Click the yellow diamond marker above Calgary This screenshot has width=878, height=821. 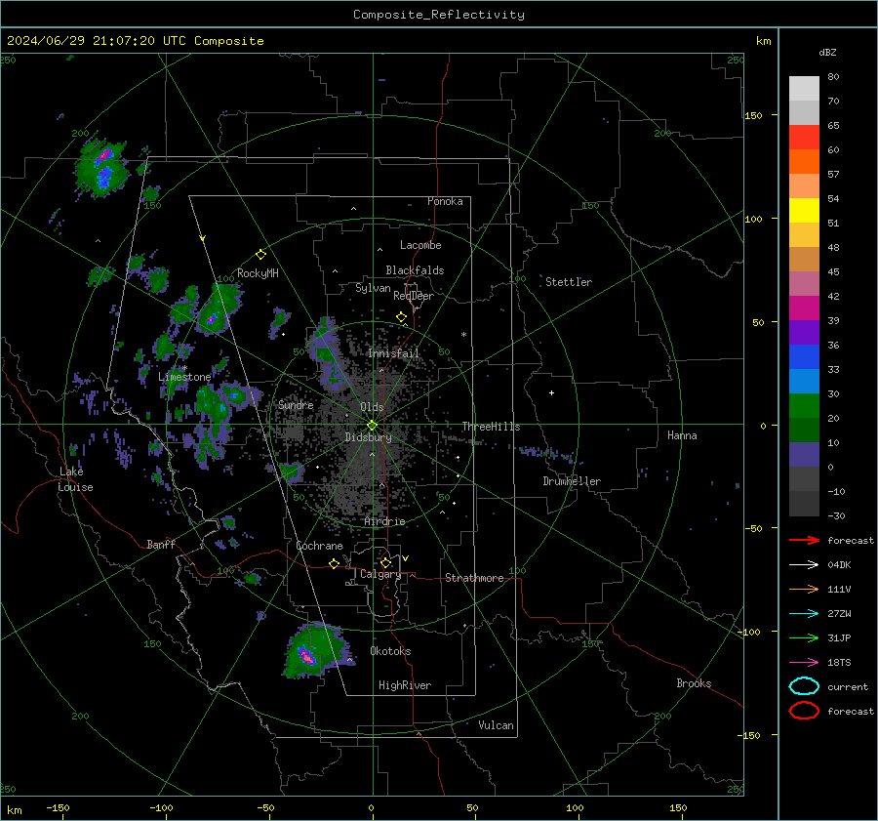point(385,562)
